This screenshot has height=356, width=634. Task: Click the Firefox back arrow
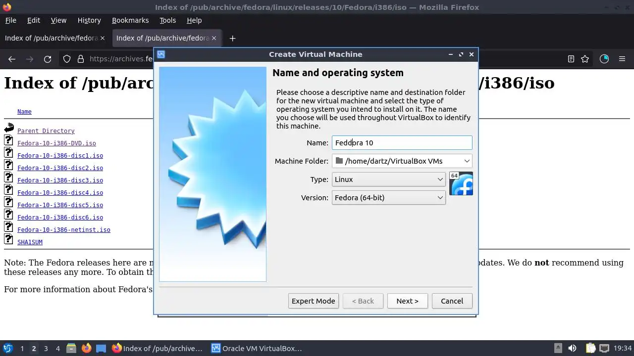[12, 59]
